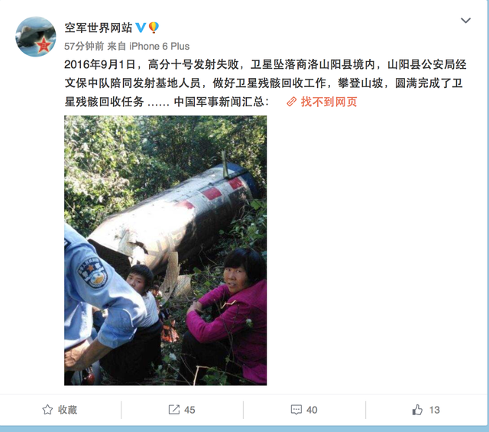The image size is (489, 432).
Task: Click the paperclip link icon
Action: (291, 102)
